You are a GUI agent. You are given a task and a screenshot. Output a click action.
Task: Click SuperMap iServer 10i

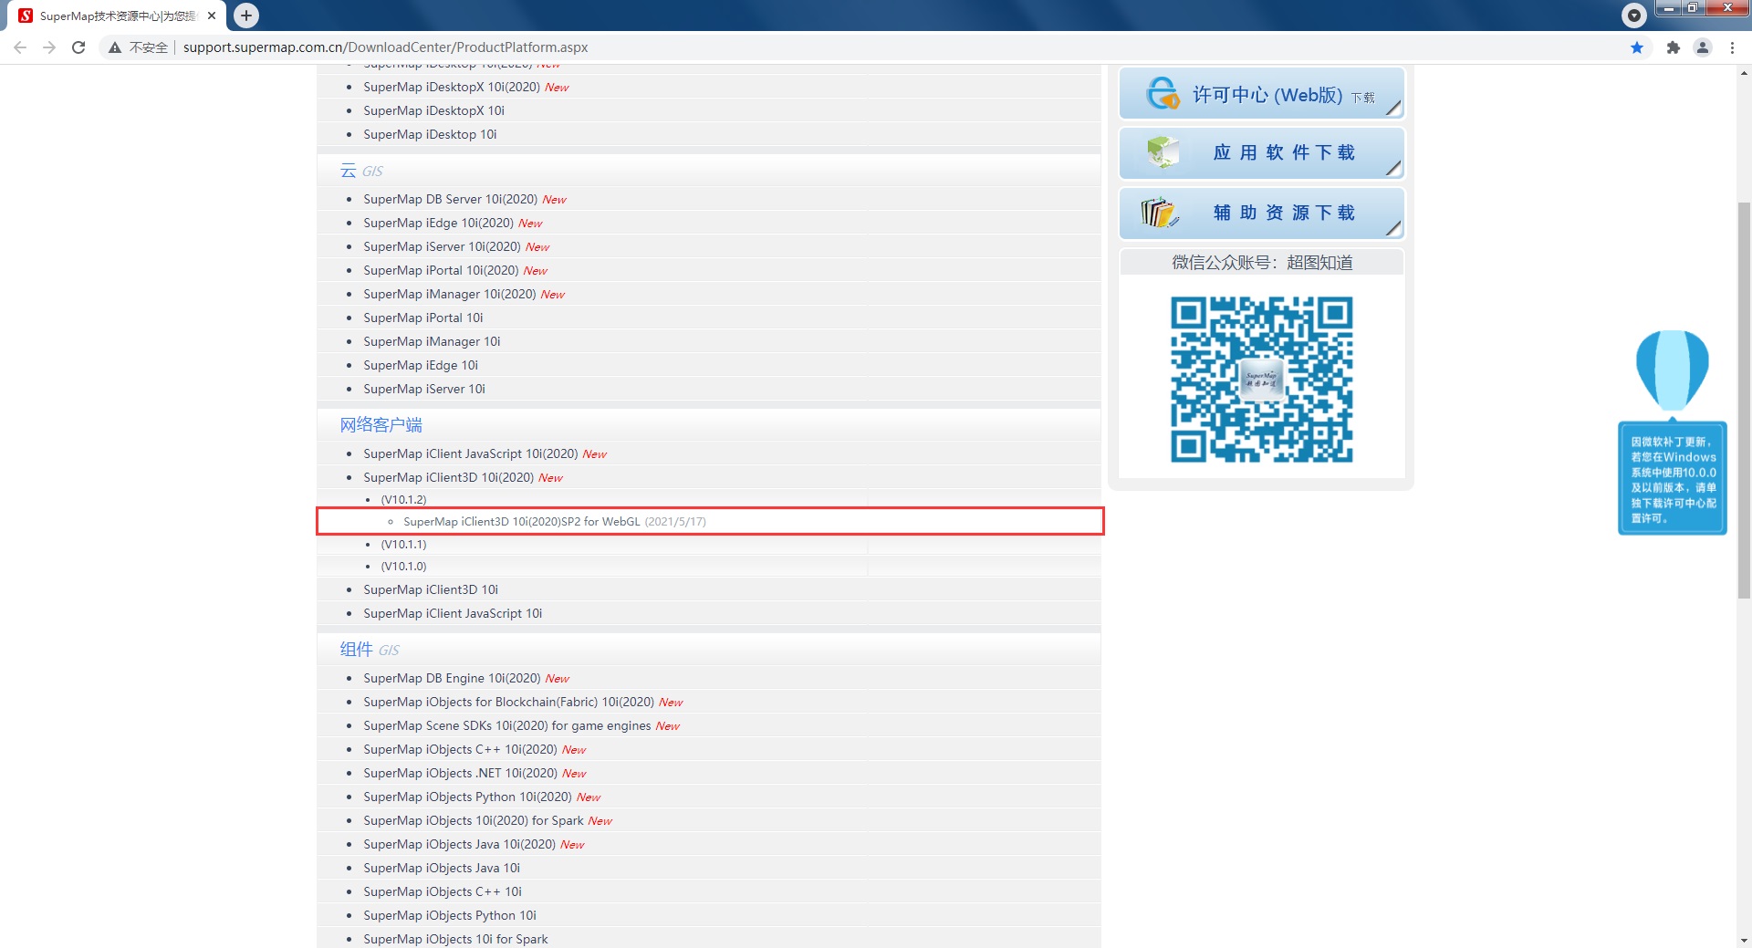pyautogui.click(x=424, y=389)
